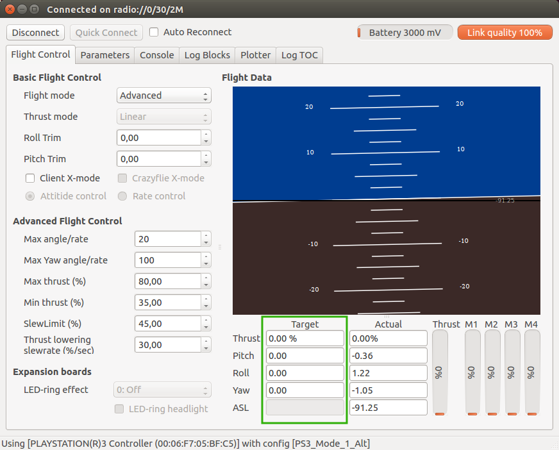Expand the Flight mode dropdown
The width and height of the screenshot is (559, 450).
point(164,96)
